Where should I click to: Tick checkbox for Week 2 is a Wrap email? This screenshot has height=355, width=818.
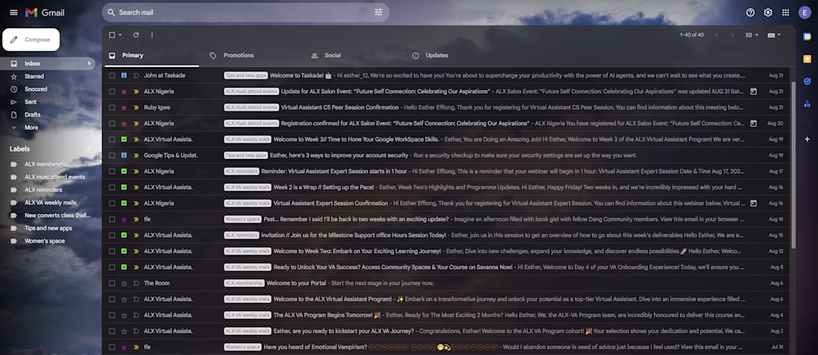click(x=112, y=187)
